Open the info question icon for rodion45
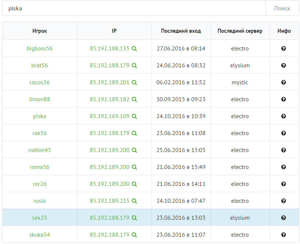Image resolution: width=300 pixels, height=244 pixels. (283, 150)
